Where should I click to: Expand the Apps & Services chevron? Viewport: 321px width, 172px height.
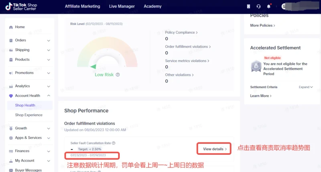pos(49,138)
